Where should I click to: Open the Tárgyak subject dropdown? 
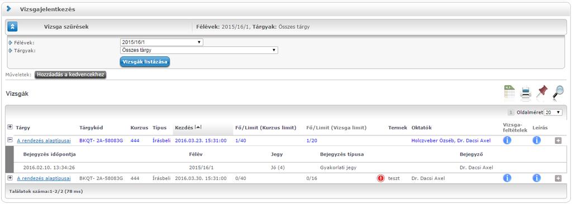199,50
